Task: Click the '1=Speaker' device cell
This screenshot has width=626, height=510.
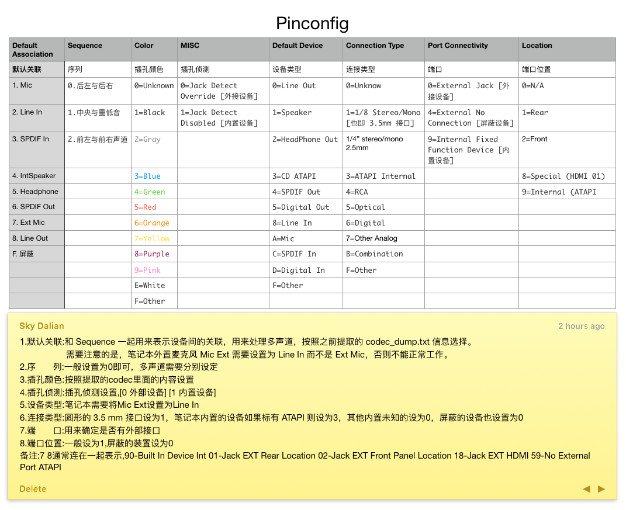Action: click(306, 118)
